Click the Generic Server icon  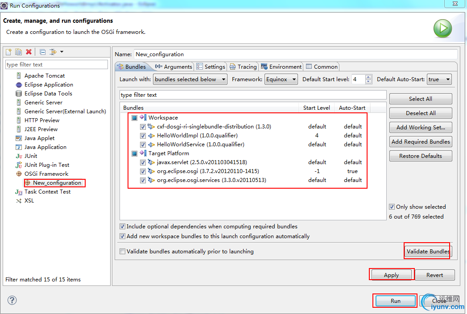point(19,103)
